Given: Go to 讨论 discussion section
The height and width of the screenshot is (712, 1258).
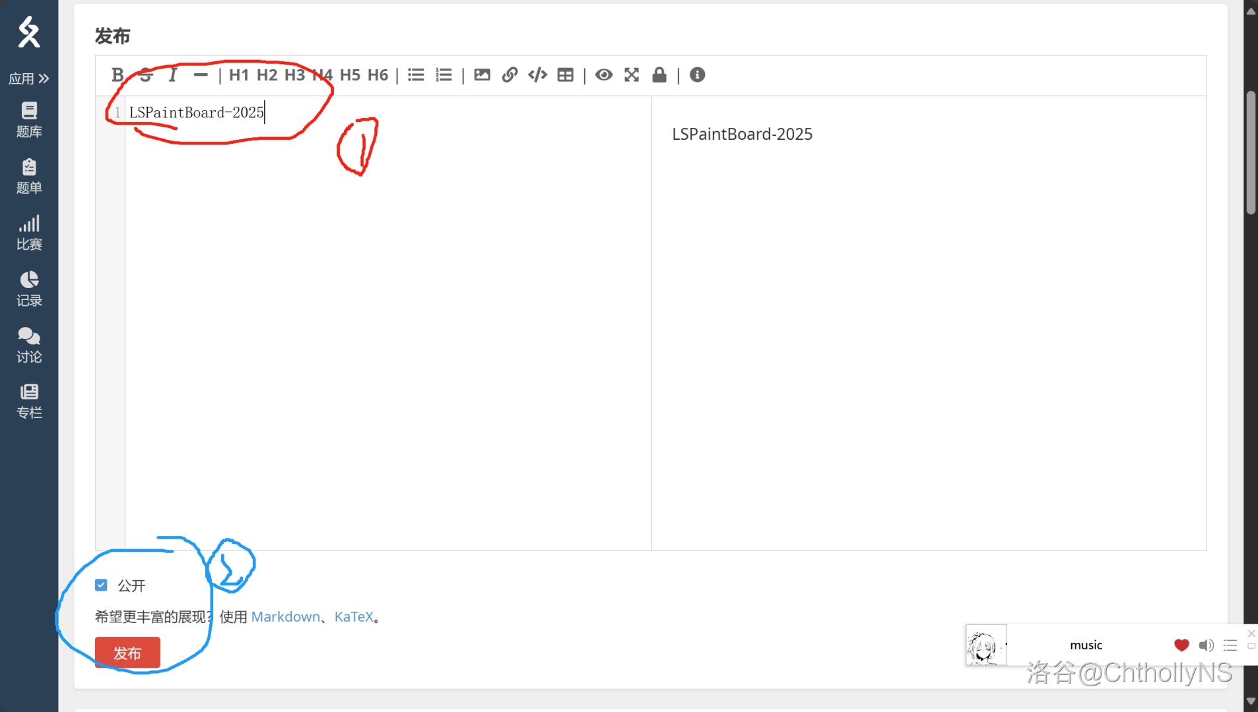Looking at the screenshot, I should 29,345.
